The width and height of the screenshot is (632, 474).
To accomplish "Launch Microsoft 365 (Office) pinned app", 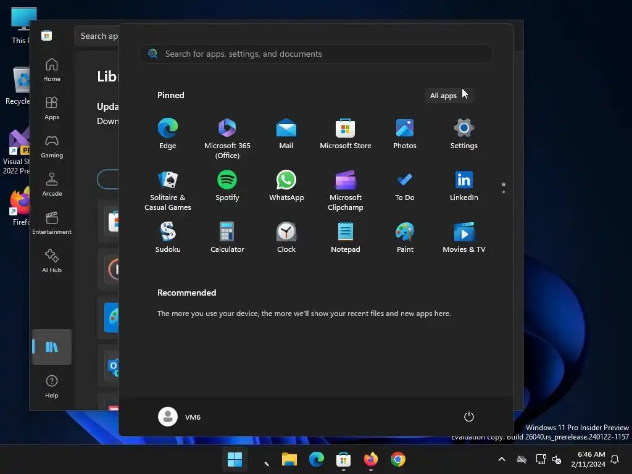I will [x=227, y=139].
